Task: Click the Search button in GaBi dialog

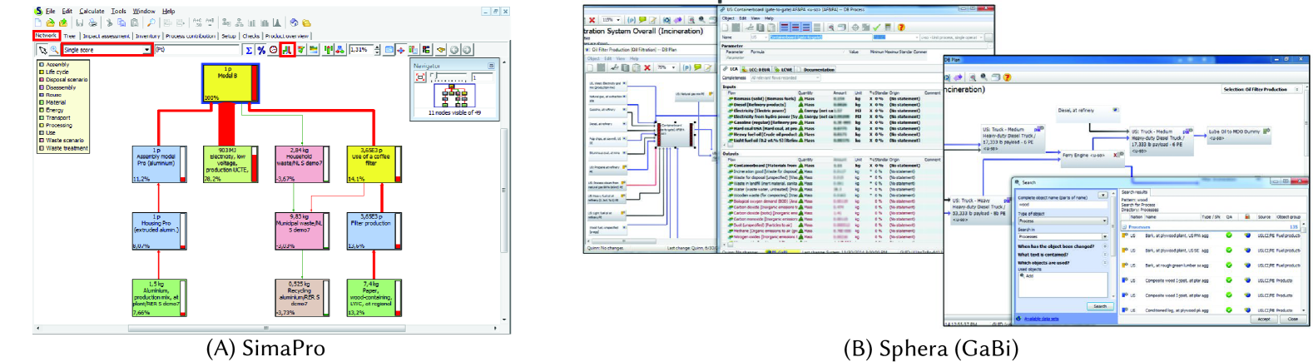Action: coord(1099,306)
